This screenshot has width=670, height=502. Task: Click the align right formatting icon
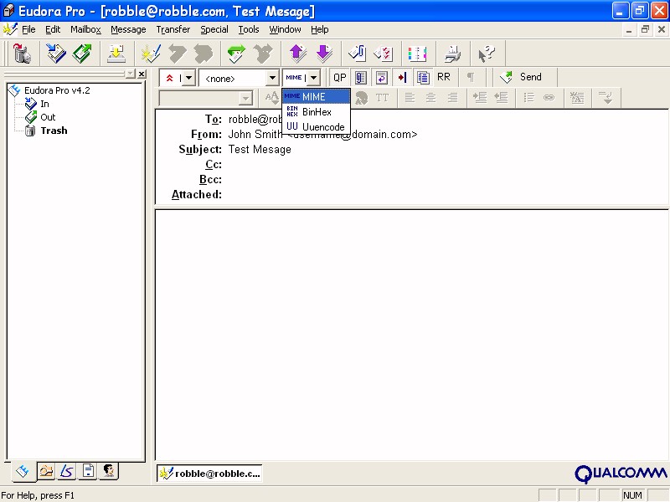[x=452, y=98]
